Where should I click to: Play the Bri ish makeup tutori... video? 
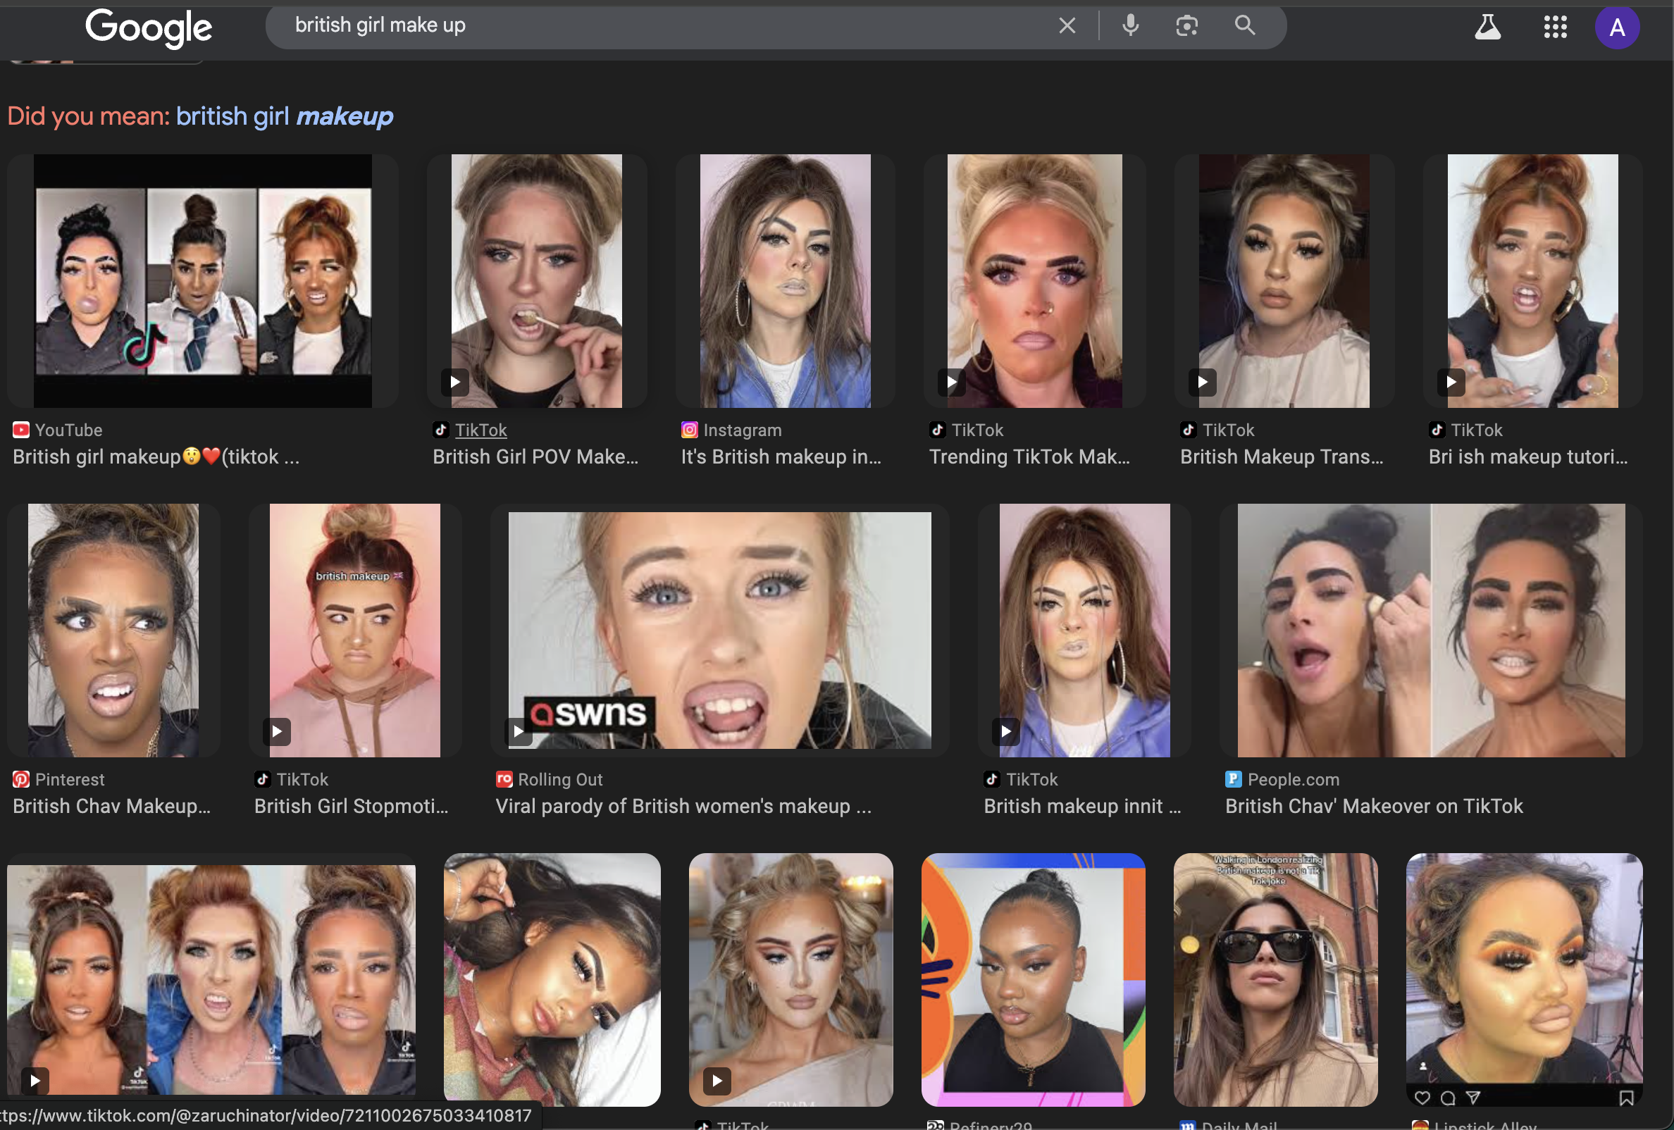pyautogui.click(x=1532, y=281)
